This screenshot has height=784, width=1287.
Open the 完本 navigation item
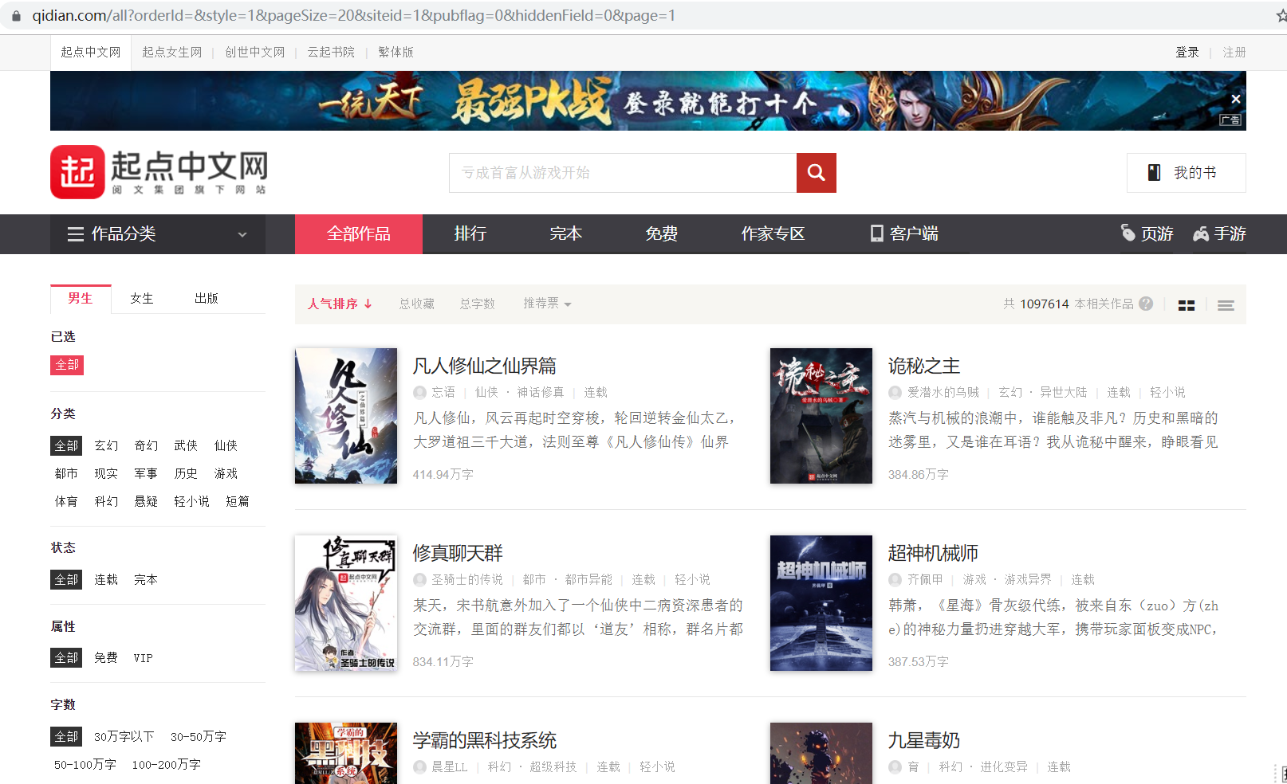pyautogui.click(x=566, y=234)
